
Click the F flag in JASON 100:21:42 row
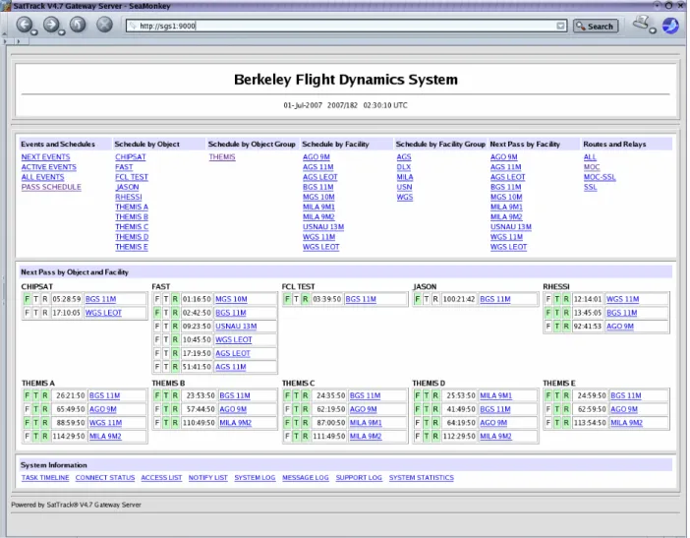coord(418,299)
